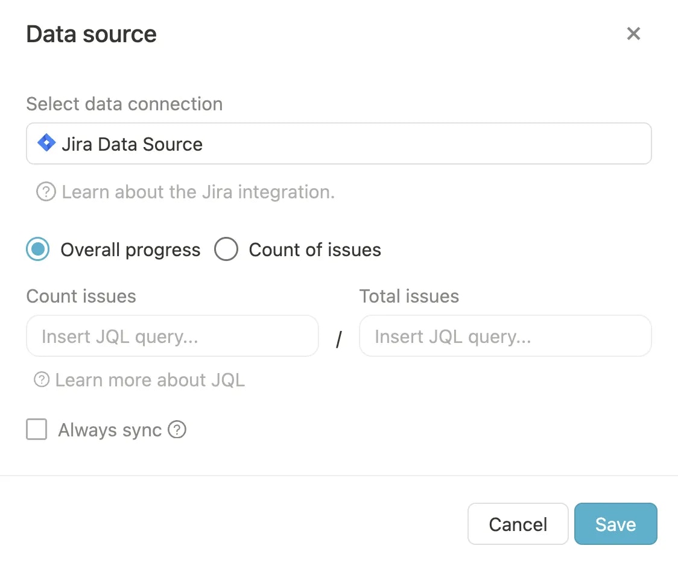Click the "Count of issues" label text

pos(315,250)
